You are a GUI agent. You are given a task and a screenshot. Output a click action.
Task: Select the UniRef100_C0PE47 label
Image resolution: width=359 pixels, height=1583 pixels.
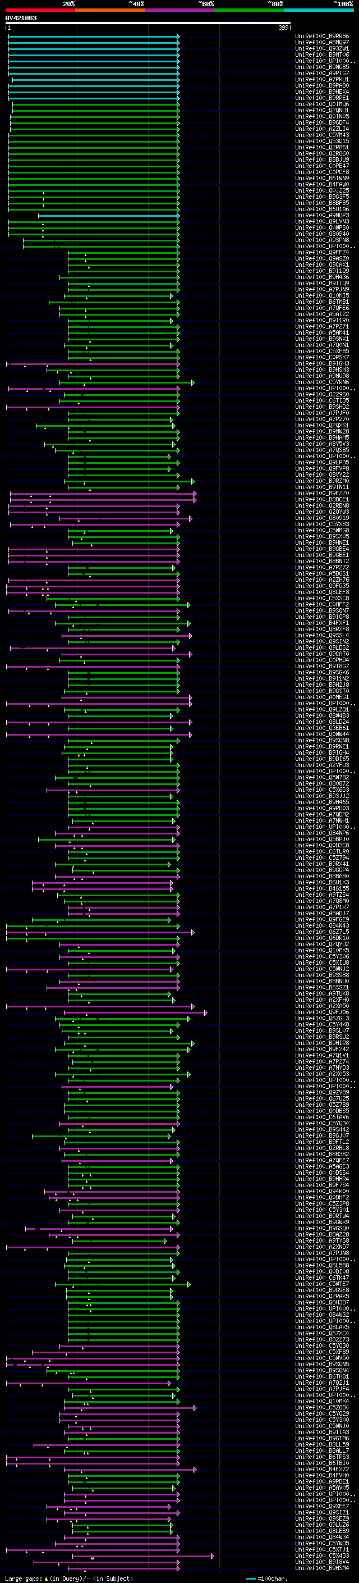point(322,166)
